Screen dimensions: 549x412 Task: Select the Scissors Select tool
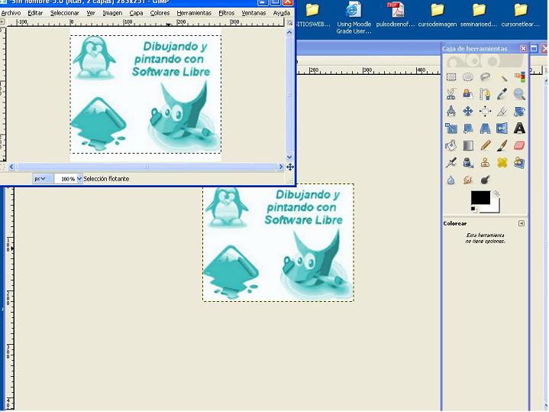[451, 94]
